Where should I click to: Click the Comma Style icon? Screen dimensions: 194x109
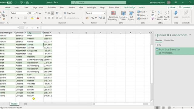[96, 18]
